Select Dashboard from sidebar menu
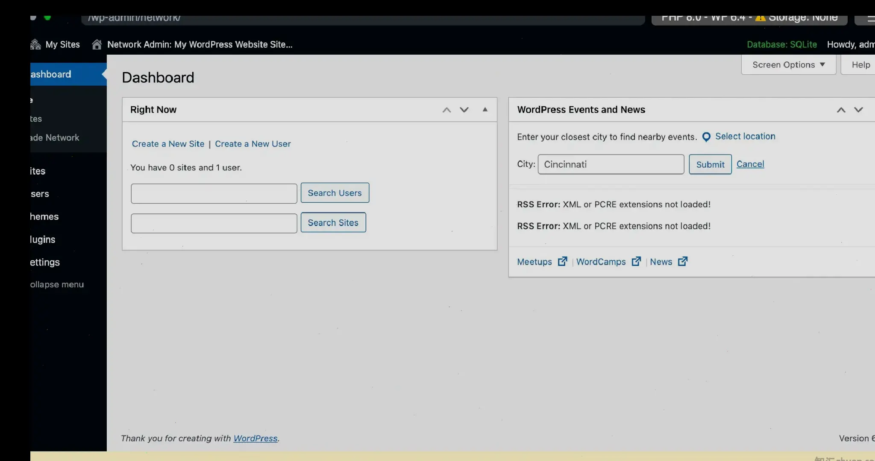Image resolution: width=875 pixels, height=461 pixels. click(x=52, y=73)
